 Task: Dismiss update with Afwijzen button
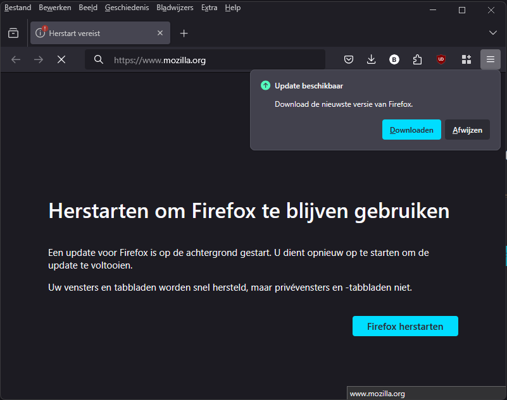(x=467, y=130)
